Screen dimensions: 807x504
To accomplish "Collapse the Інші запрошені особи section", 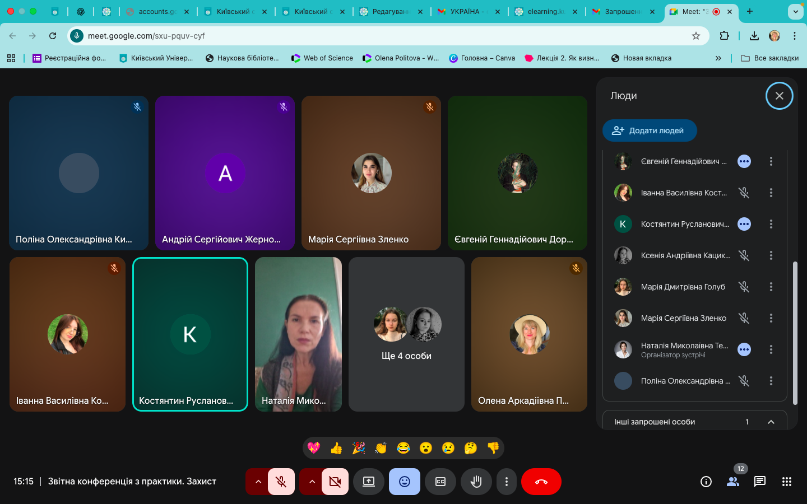I will coord(771,422).
